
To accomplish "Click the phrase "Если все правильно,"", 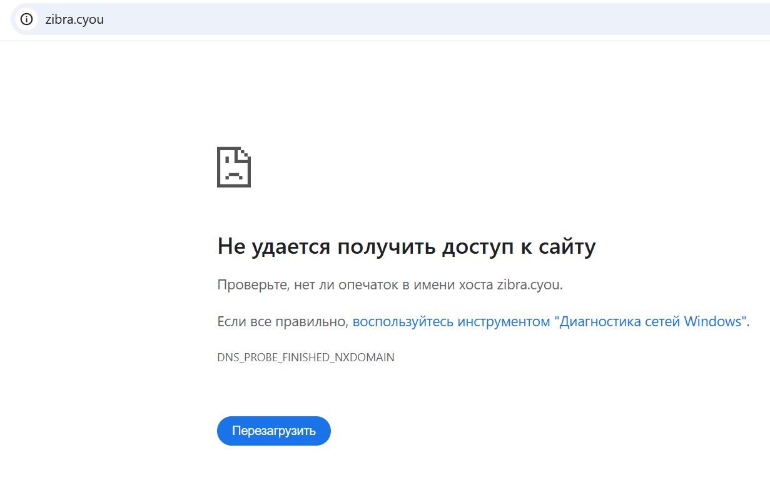I will pos(283,322).
